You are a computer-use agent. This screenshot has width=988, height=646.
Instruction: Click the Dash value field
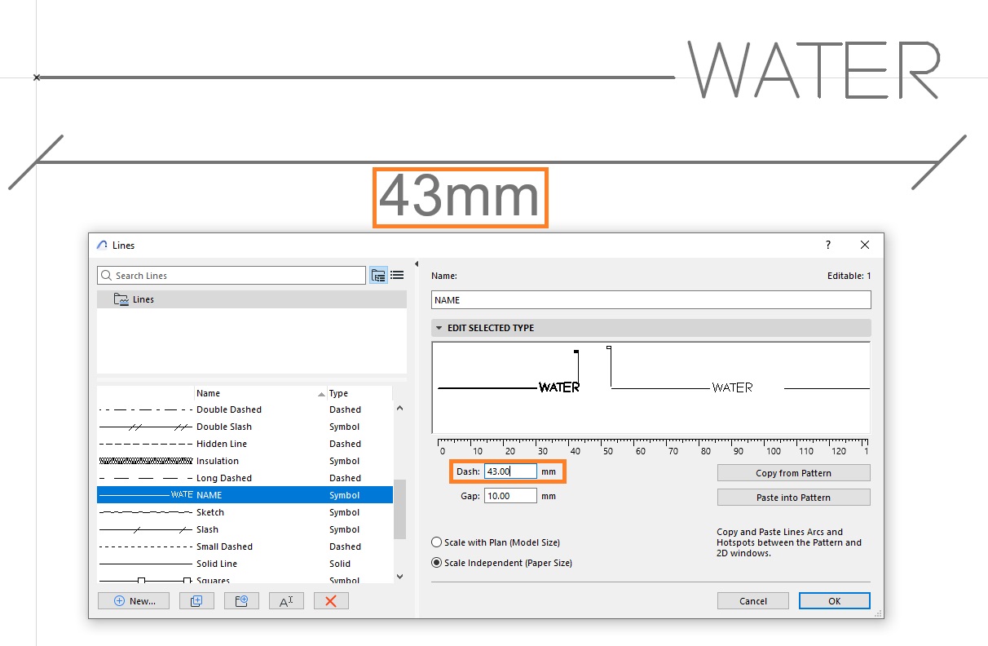(510, 471)
